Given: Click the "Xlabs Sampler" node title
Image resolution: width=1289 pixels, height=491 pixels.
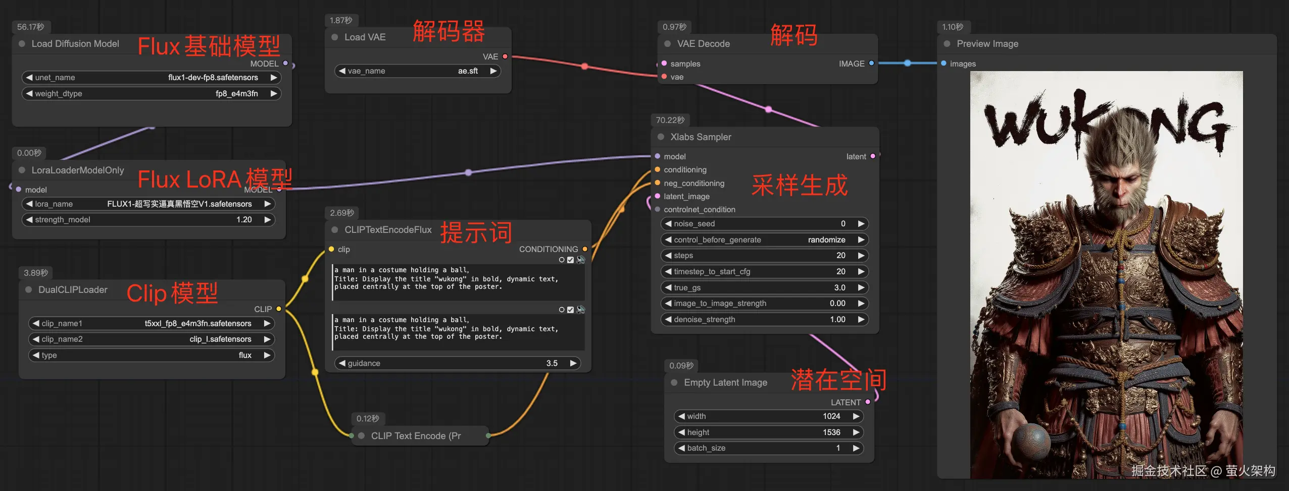Looking at the screenshot, I should [701, 137].
